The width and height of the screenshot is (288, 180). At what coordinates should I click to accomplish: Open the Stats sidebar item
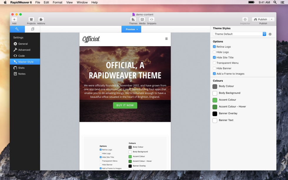25,68
